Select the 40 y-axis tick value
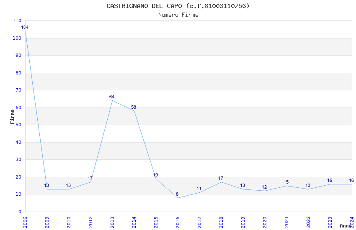Viewport: 356px width, 230px height. 18,142
